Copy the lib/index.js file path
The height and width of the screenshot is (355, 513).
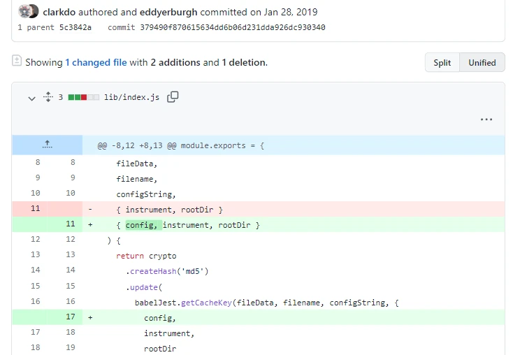coord(173,97)
